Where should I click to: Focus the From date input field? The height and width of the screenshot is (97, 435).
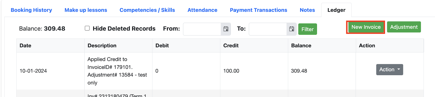[202, 29]
